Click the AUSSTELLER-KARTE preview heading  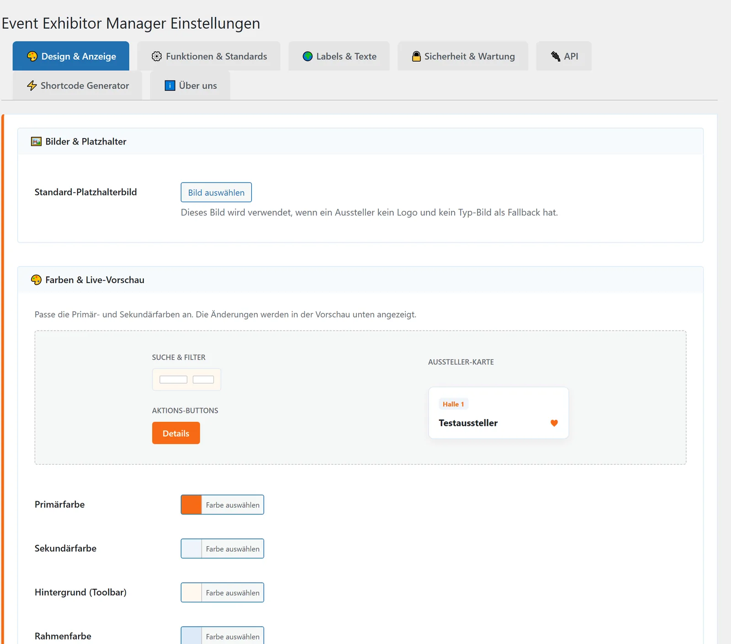[x=461, y=362]
